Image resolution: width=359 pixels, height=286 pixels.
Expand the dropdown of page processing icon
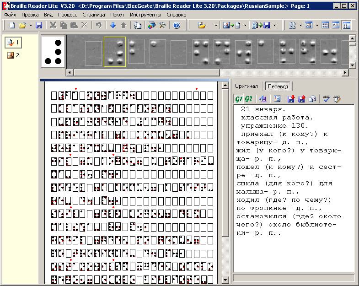(x=245, y=26)
